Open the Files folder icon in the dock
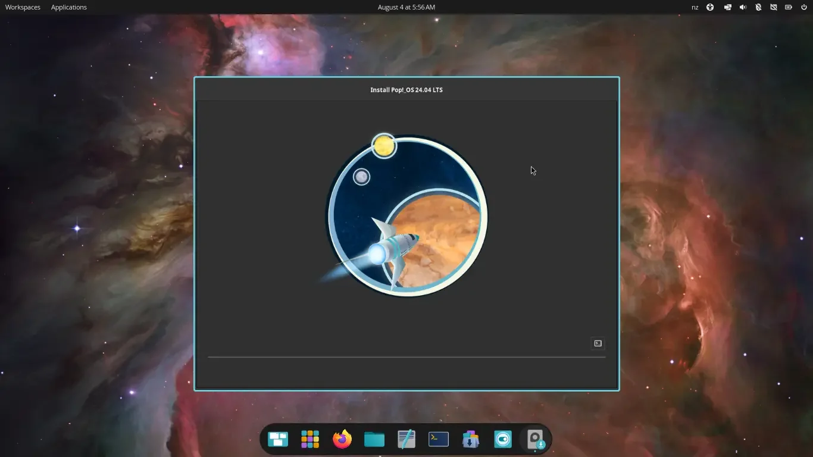 [x=374, y=440]
